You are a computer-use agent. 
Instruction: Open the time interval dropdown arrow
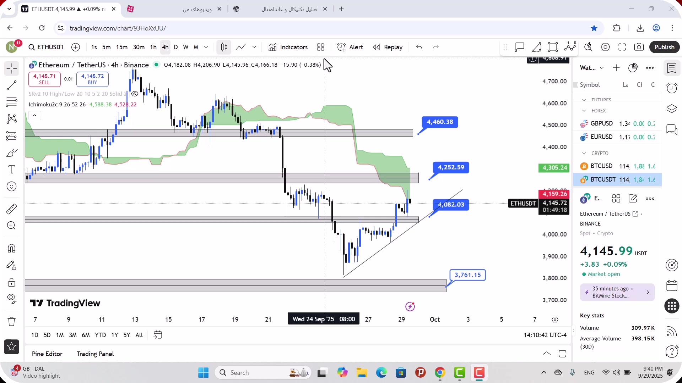[x=206, y=47]
